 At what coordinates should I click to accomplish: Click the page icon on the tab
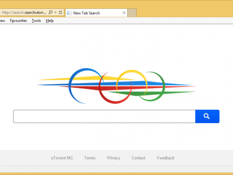coord(69,13)
